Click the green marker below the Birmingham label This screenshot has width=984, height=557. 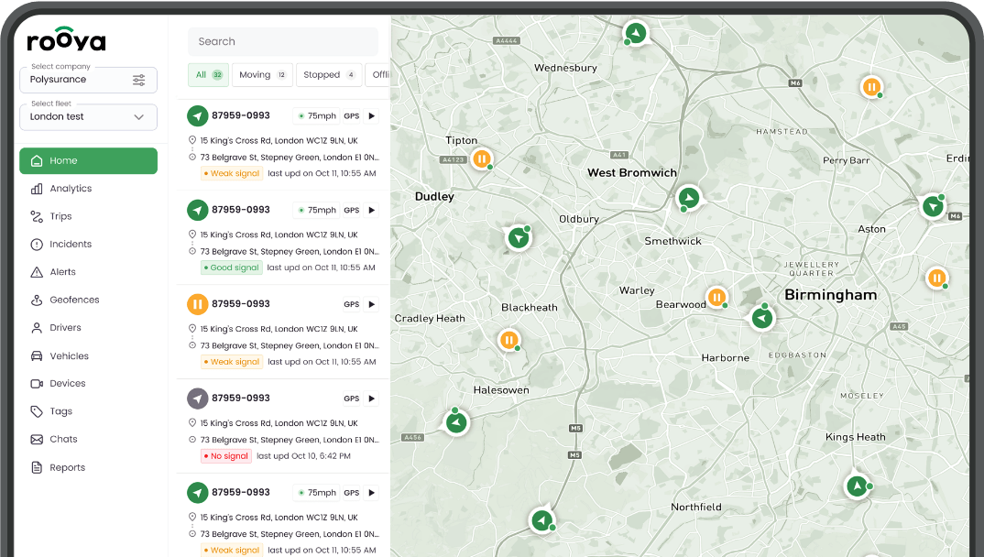(x=762, y=318)
